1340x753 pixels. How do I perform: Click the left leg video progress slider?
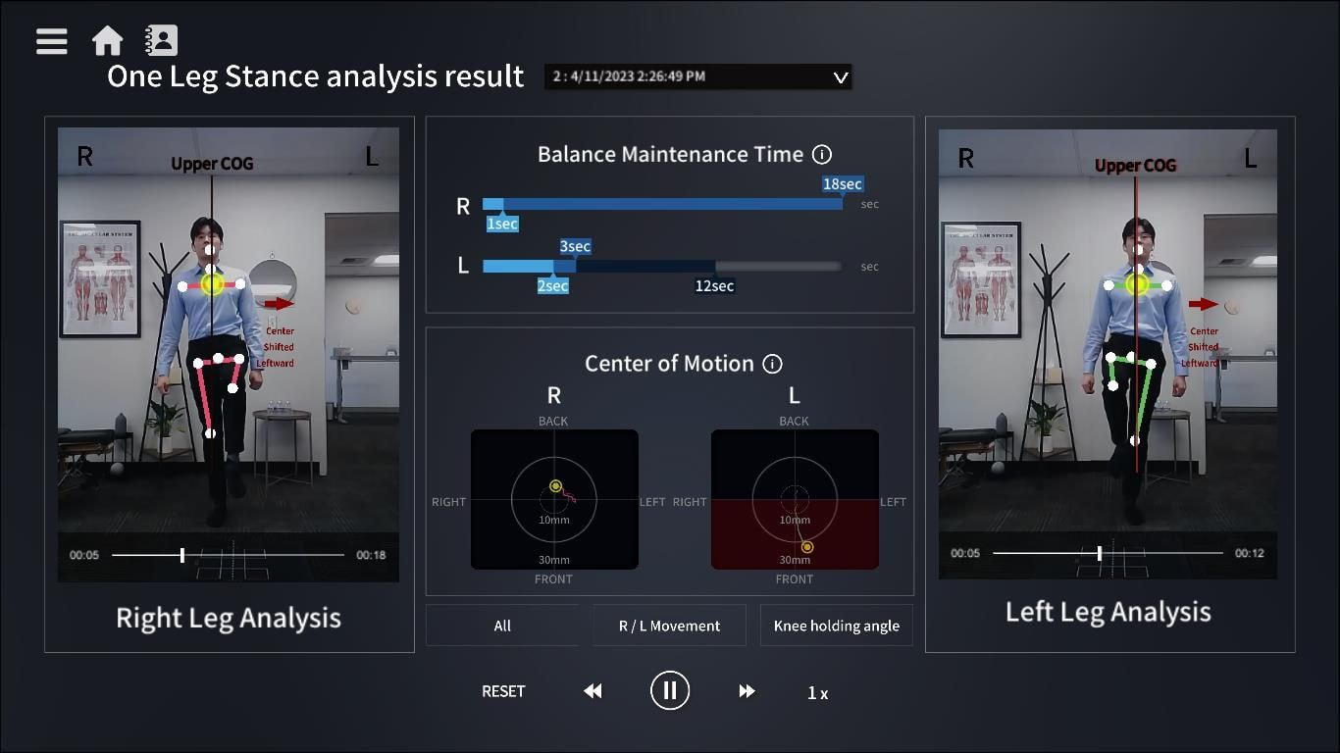pos(1108,553)
